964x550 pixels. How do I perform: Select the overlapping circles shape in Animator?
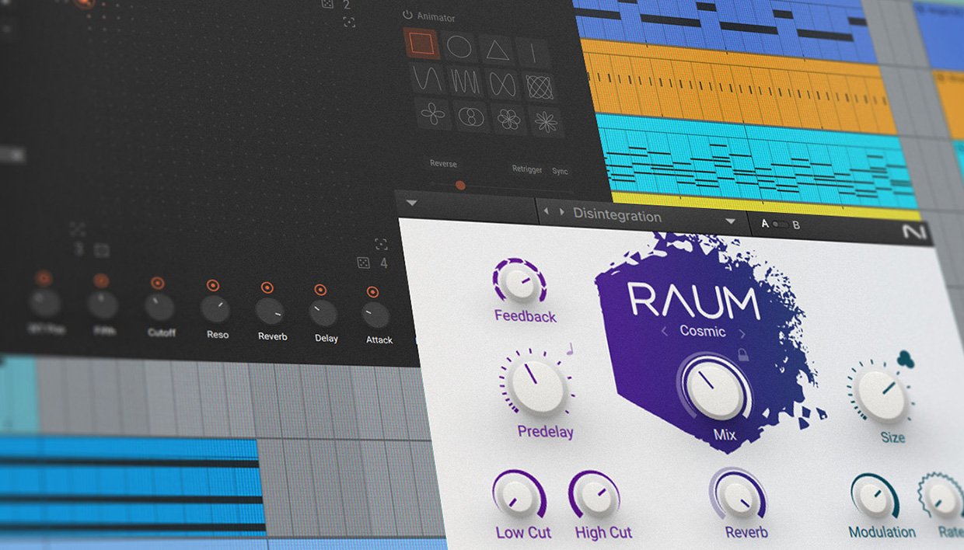tap(471, 117)
